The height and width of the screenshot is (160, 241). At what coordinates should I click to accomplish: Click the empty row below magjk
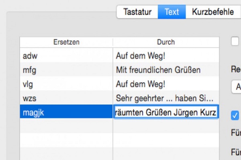point(66,126)
